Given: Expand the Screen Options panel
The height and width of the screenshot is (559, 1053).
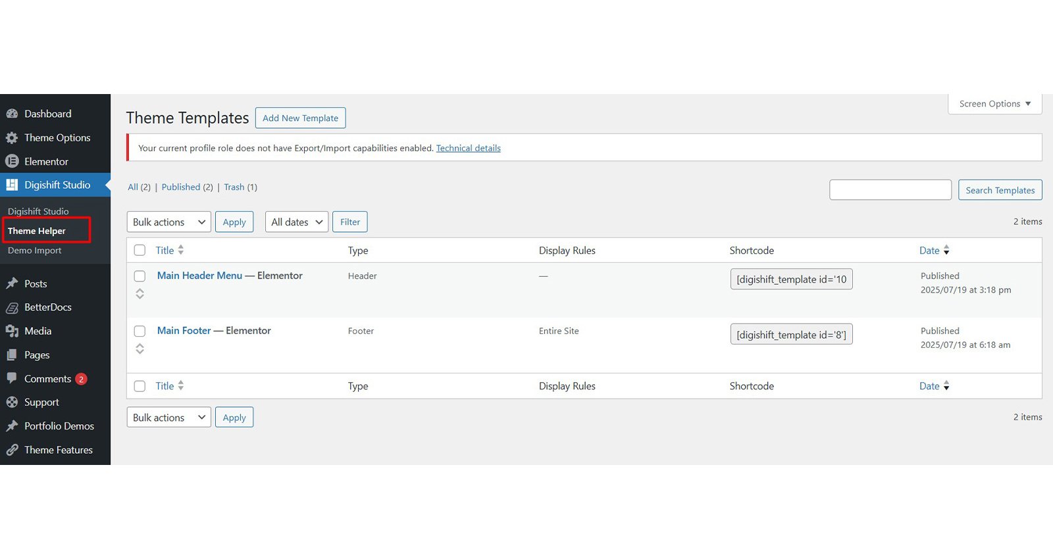Looking at the screenshot, I should coord(994,104).
